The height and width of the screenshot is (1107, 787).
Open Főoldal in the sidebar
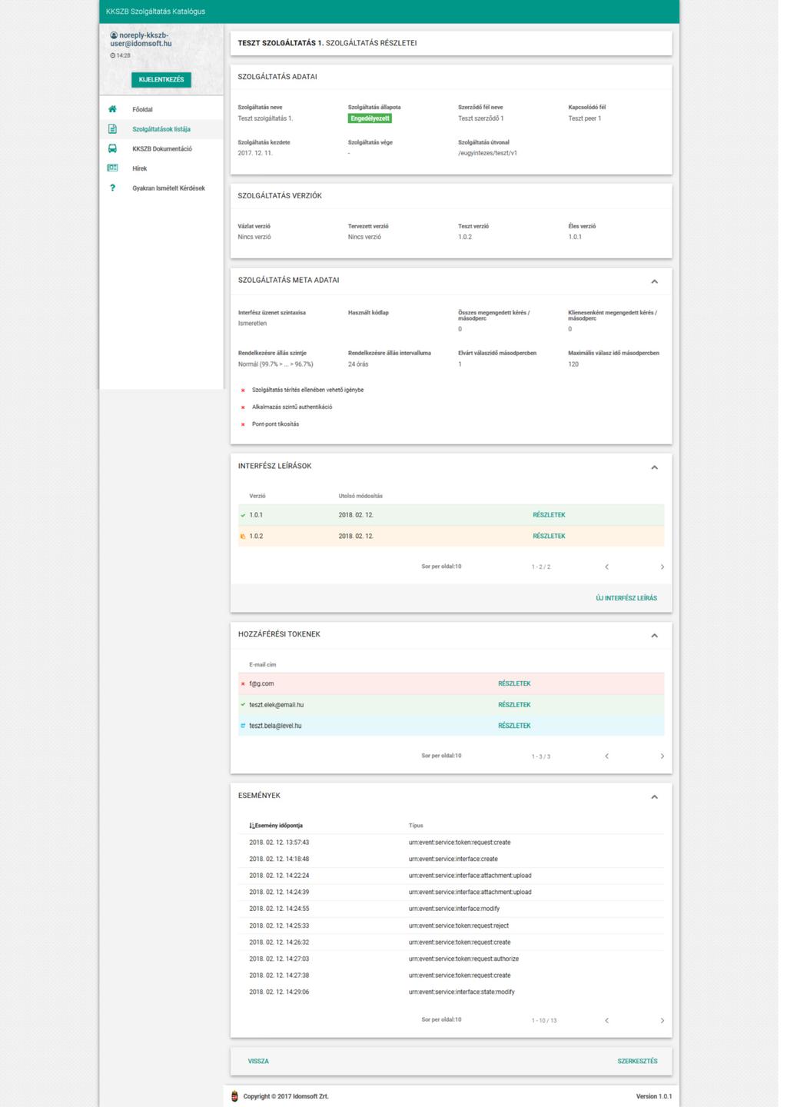tap(161, 109)
